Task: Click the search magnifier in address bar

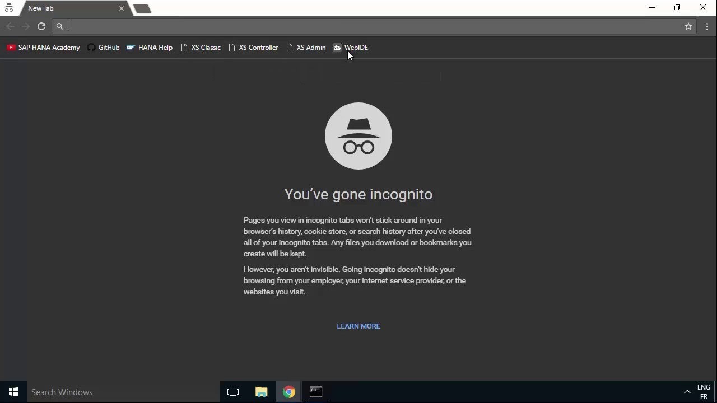Action: coord(60,26)
